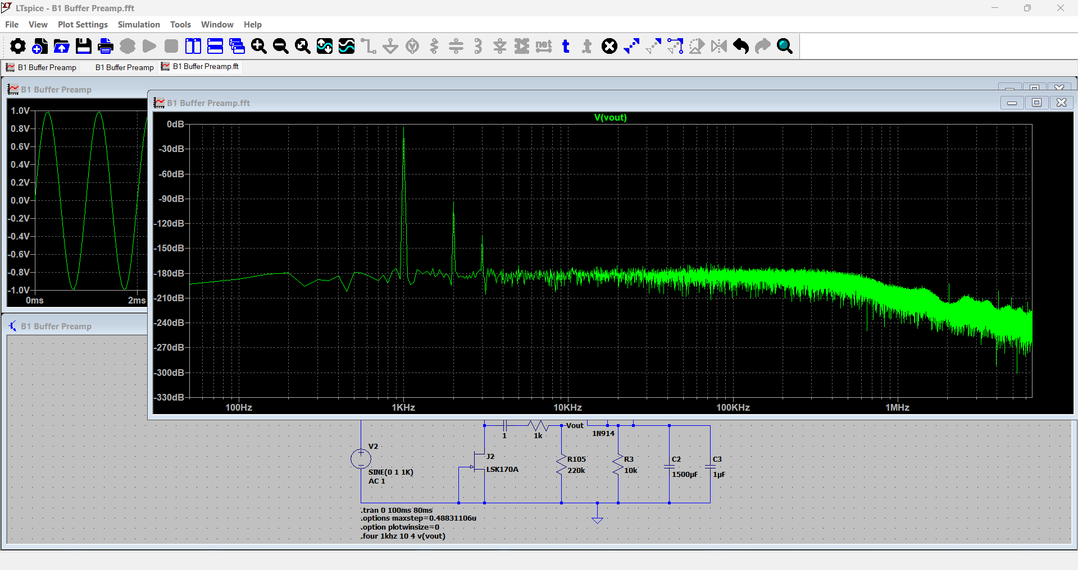This screenshot has width=1078, height=570.
Task: Open the Plot Settings menu
Action: 83,25
